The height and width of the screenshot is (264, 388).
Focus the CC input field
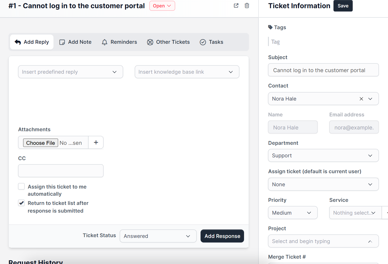point(61,171)
